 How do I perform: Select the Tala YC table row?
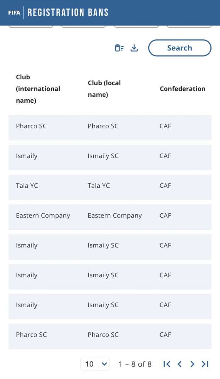click(110, 186)
